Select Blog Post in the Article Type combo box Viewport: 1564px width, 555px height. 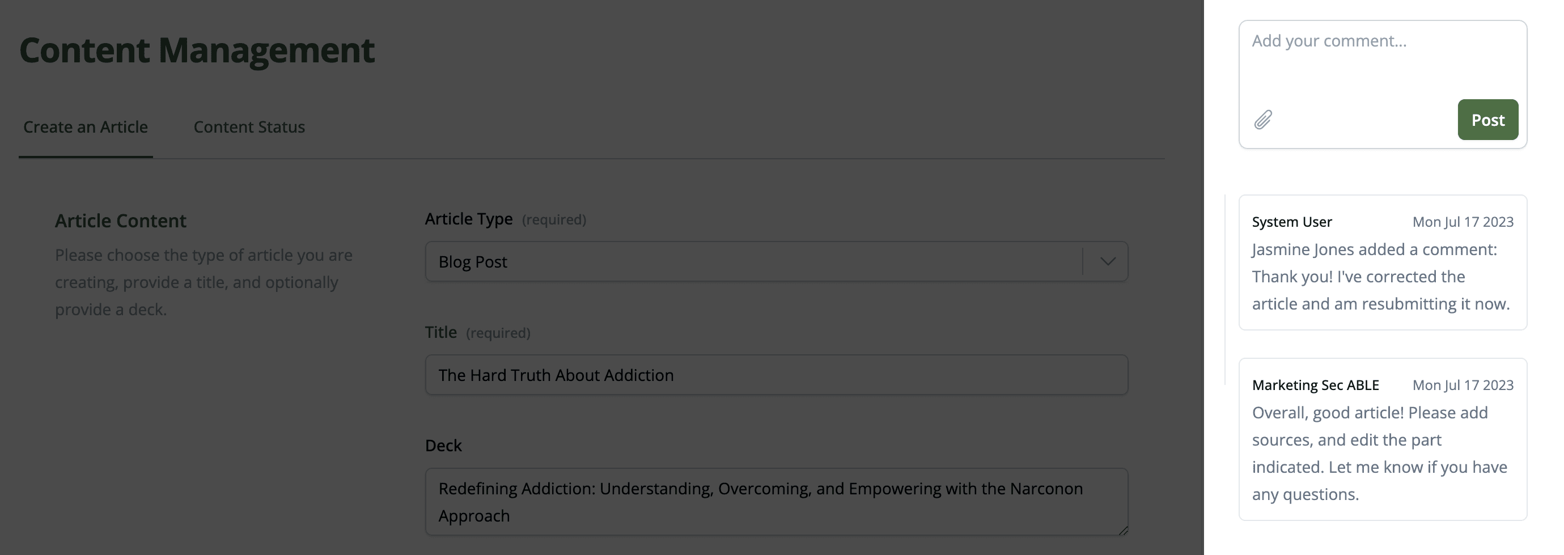(777, 261)
